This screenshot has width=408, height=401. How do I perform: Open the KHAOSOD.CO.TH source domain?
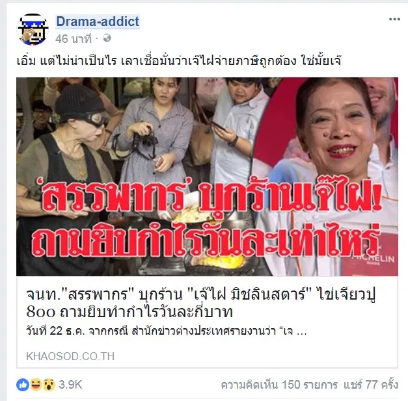(x=70, y=356)
